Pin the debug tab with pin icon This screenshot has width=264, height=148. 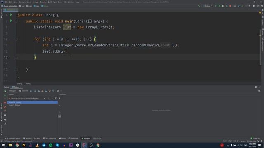(x=5, y=124)
